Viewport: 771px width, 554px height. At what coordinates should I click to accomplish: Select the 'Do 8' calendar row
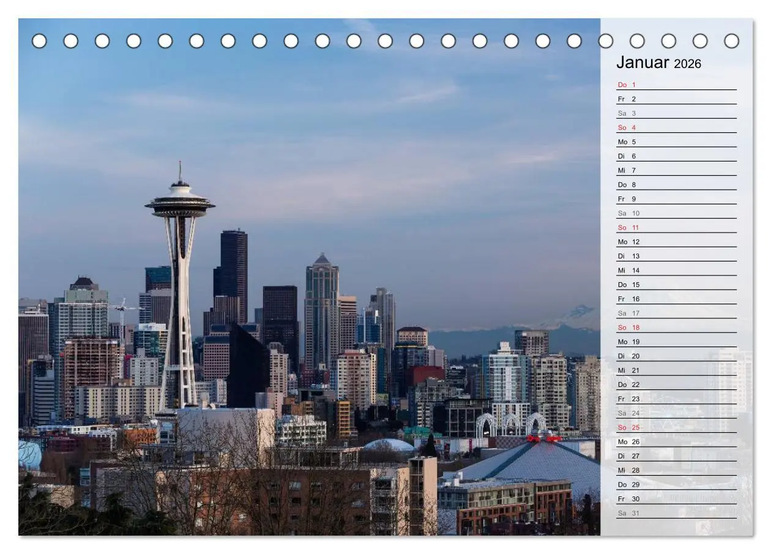676,184
